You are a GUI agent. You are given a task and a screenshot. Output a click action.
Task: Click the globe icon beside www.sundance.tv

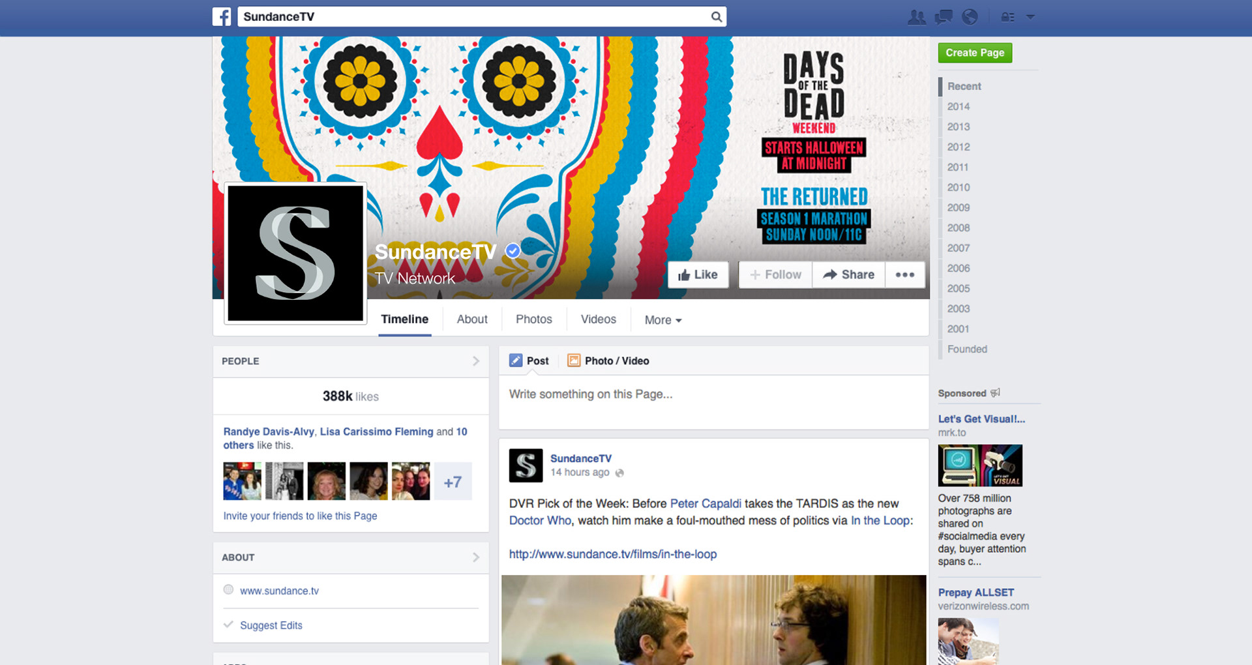click(x=228, y=589)
